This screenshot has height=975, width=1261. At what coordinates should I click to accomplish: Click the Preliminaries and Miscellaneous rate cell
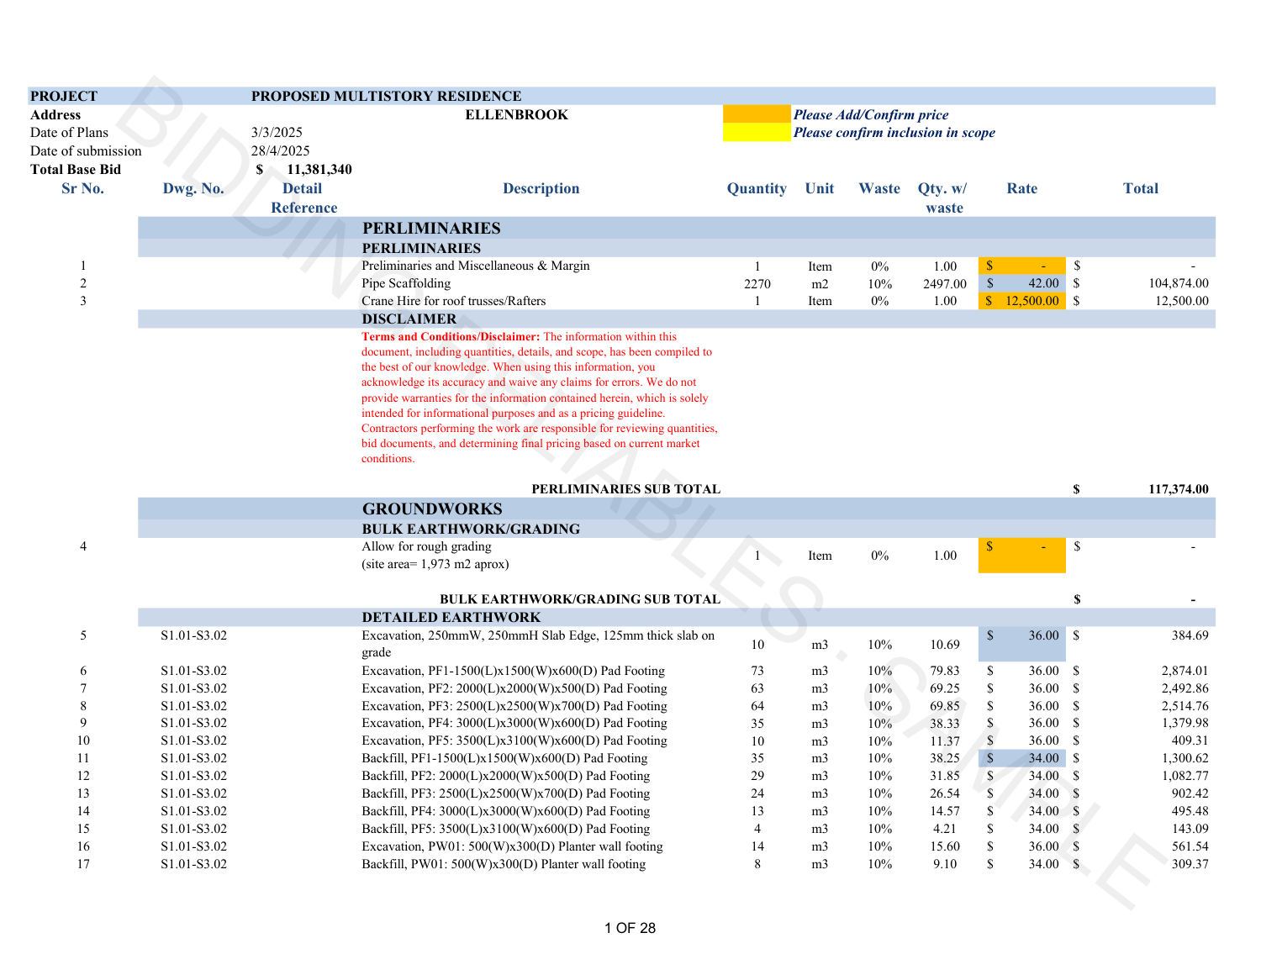coord(1021,266)
